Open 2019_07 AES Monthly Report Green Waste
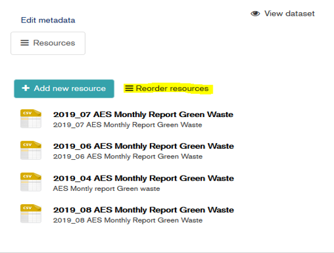334x253 pixels. 143,115
